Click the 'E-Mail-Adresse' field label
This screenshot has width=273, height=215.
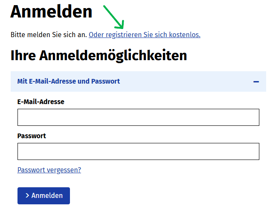41,102
